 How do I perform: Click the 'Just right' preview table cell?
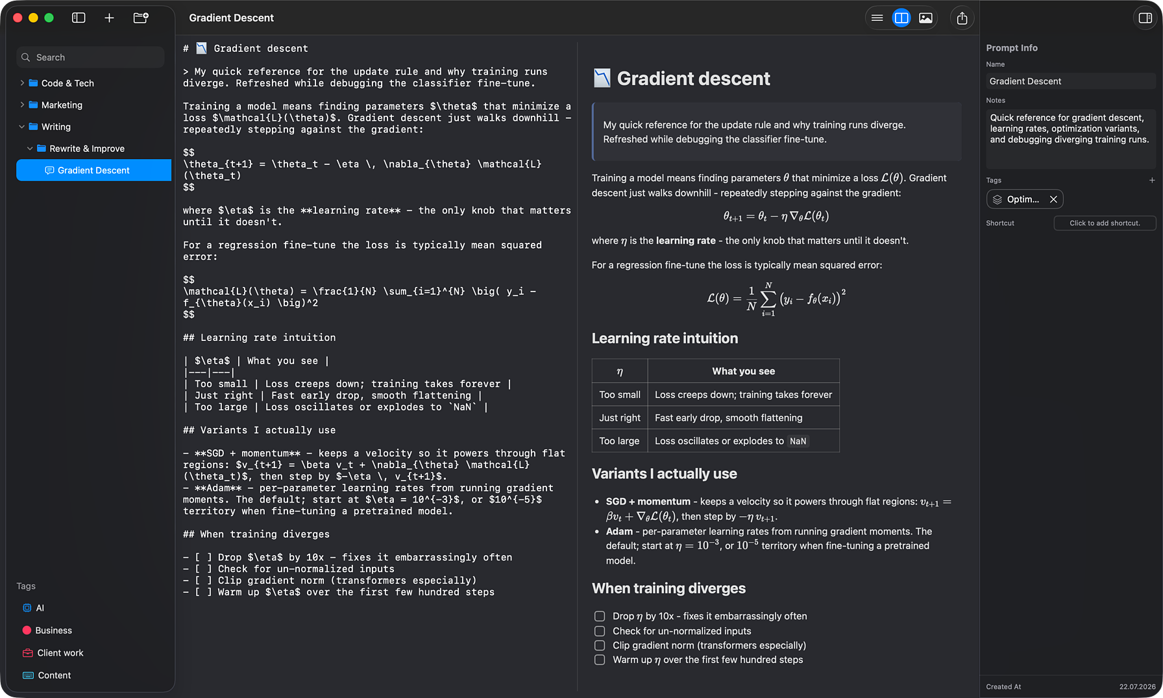[x=619, y=418]
